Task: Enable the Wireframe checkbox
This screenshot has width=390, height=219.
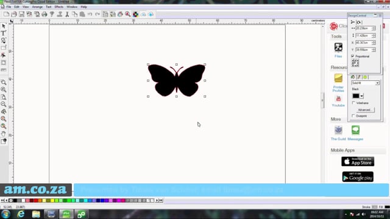Action: pos(353,103)
